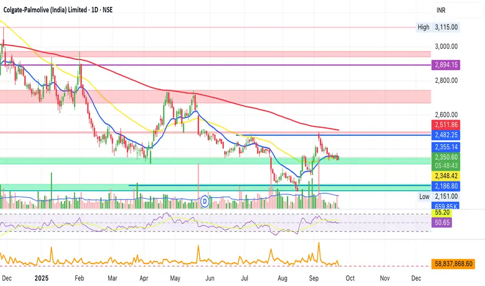Click the purple 2,894.15 price label
485x286 pixels.
coord(446,65)
